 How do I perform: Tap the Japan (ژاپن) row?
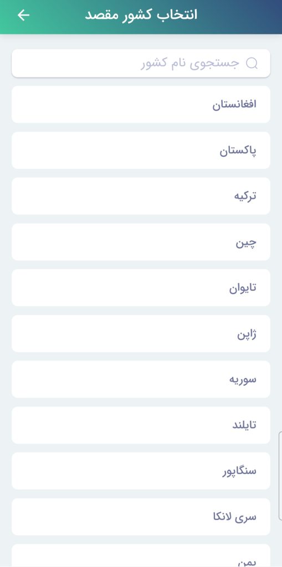[141, 333]
